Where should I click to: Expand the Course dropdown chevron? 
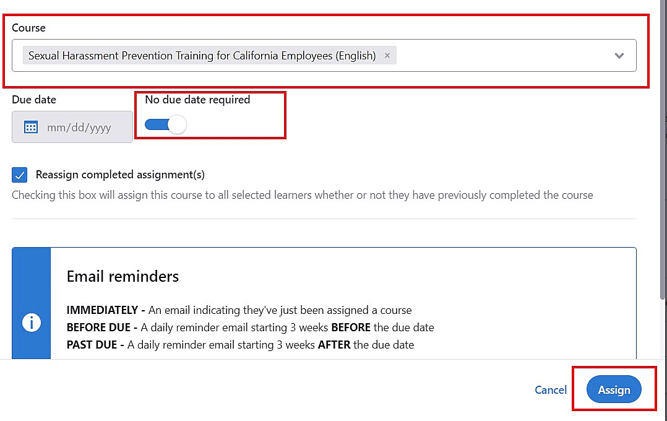coord(619,55)
